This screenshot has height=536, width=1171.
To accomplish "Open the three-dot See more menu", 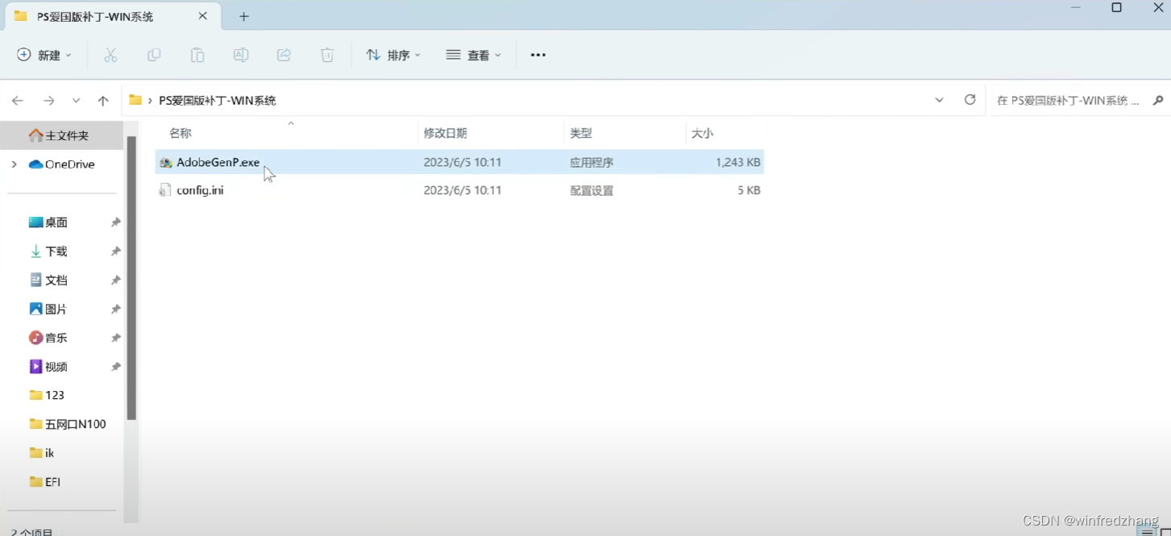I will click(538, 55).
